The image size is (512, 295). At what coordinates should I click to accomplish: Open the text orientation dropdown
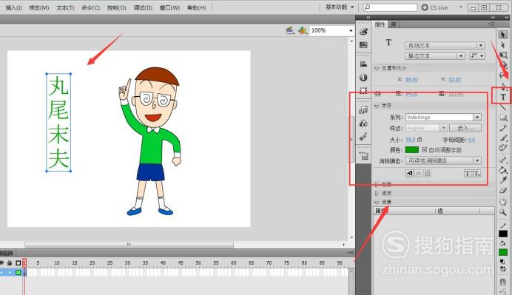click(x=477, y=56)
